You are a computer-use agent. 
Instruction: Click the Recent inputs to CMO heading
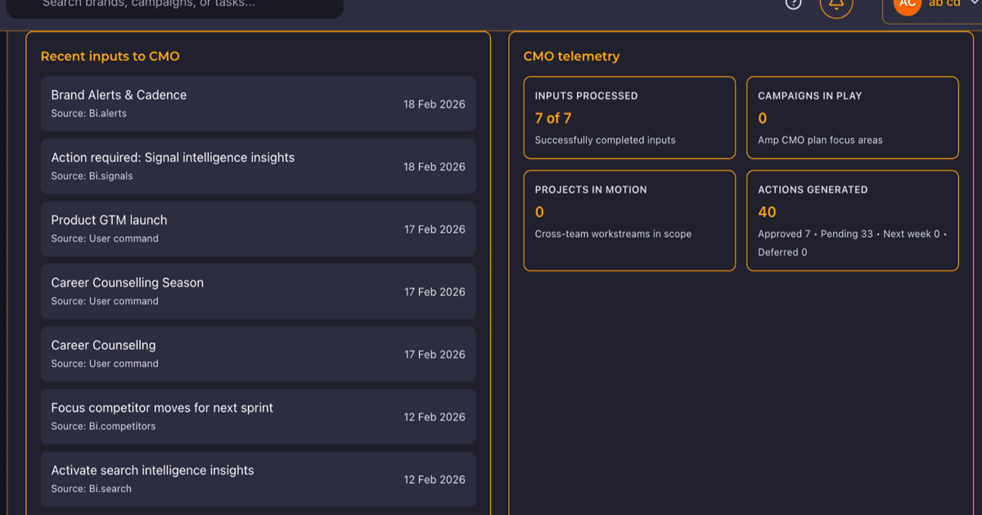[x=110, y=56]
